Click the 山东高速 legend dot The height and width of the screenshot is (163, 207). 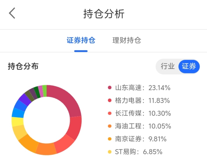pos(110,88)
